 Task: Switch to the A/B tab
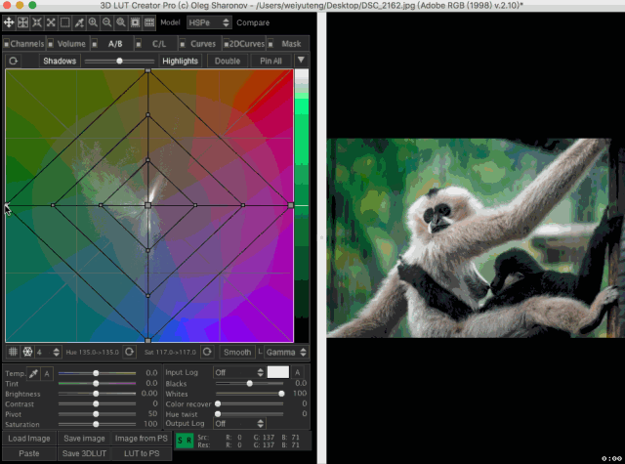coord(115,44)
